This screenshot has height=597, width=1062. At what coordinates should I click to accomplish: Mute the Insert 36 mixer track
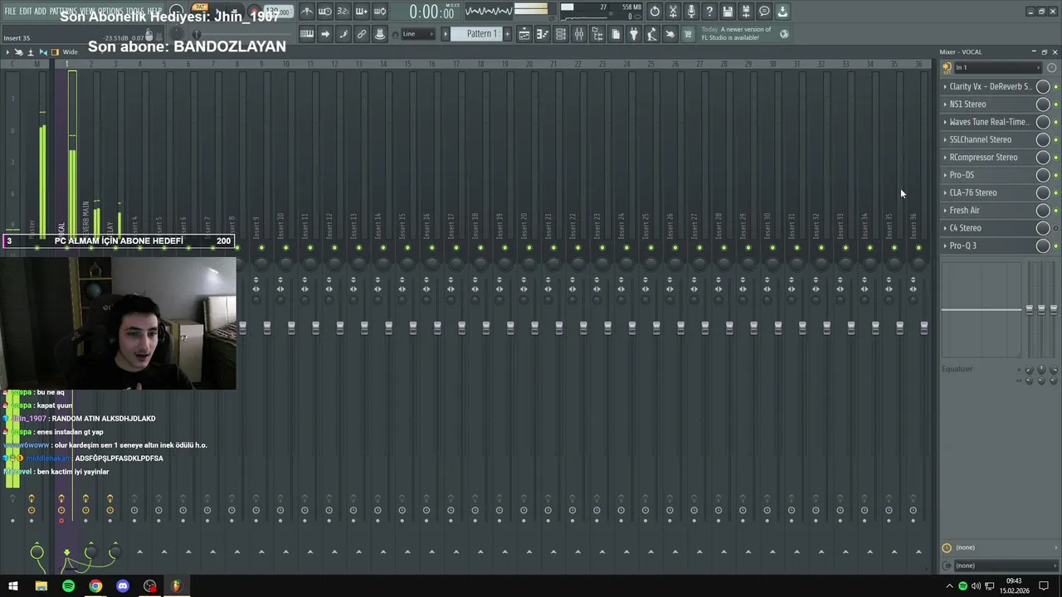[918, 248]
